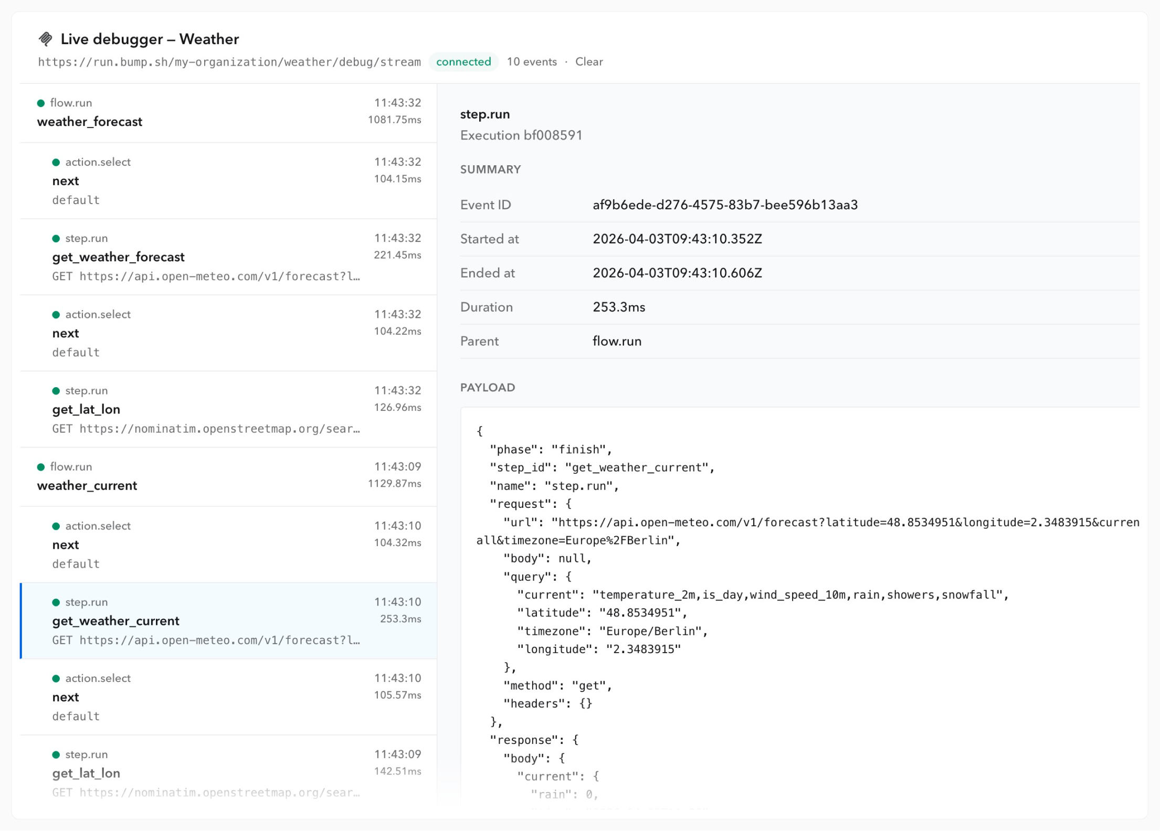This screenshot has height=831, width=1160.
Task: Click the green status dot for weather_forecast
Action: [x=41, y=103]
